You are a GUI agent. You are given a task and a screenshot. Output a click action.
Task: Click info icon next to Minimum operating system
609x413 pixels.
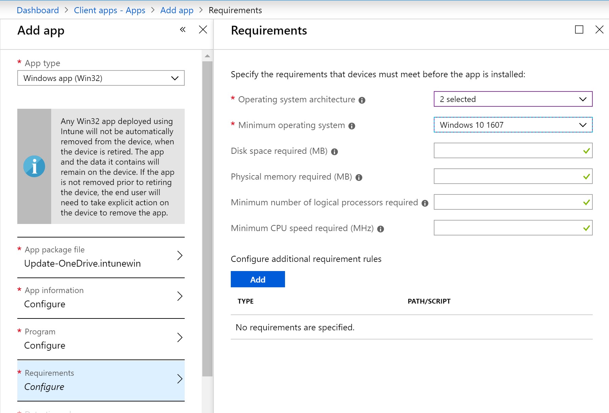[352, 126]
